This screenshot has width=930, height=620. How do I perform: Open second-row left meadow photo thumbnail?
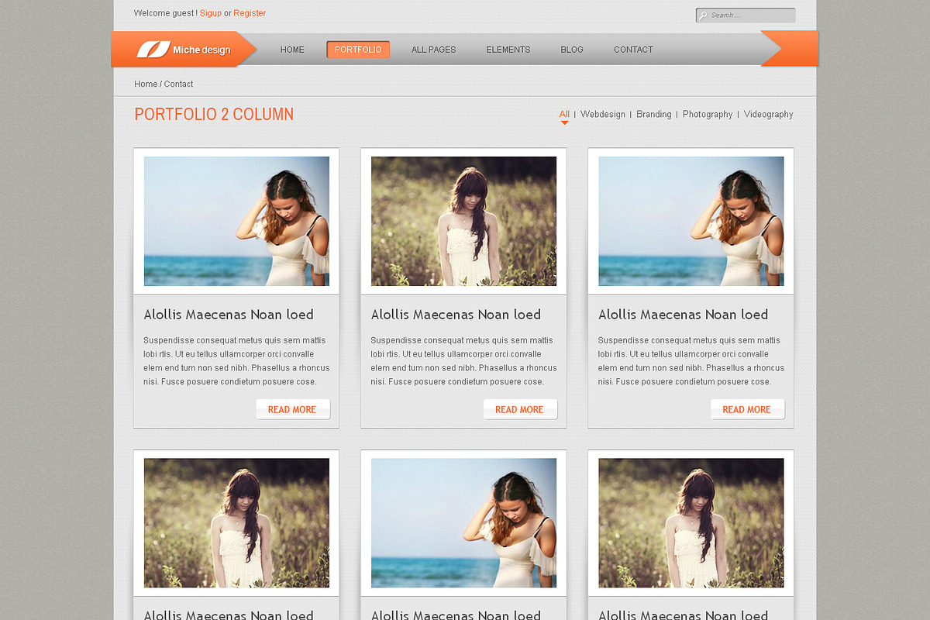(x=236, y=523)
